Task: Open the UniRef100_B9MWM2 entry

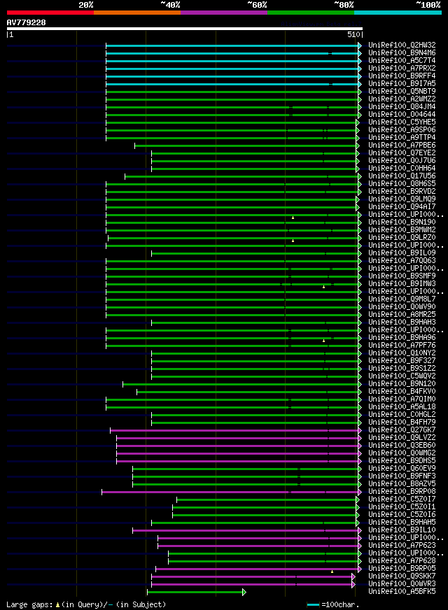Action: (x=402, y=230)
